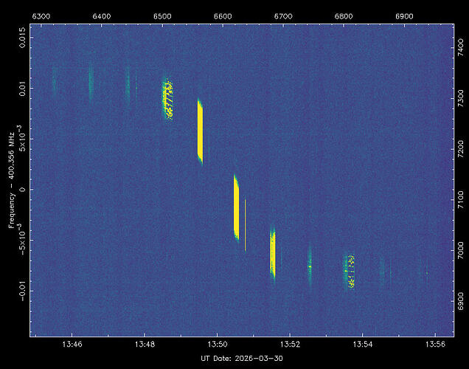Click the 0 tick on frequency axis

point(23,190)
